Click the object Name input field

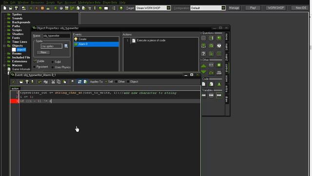[x=57, y=36]
